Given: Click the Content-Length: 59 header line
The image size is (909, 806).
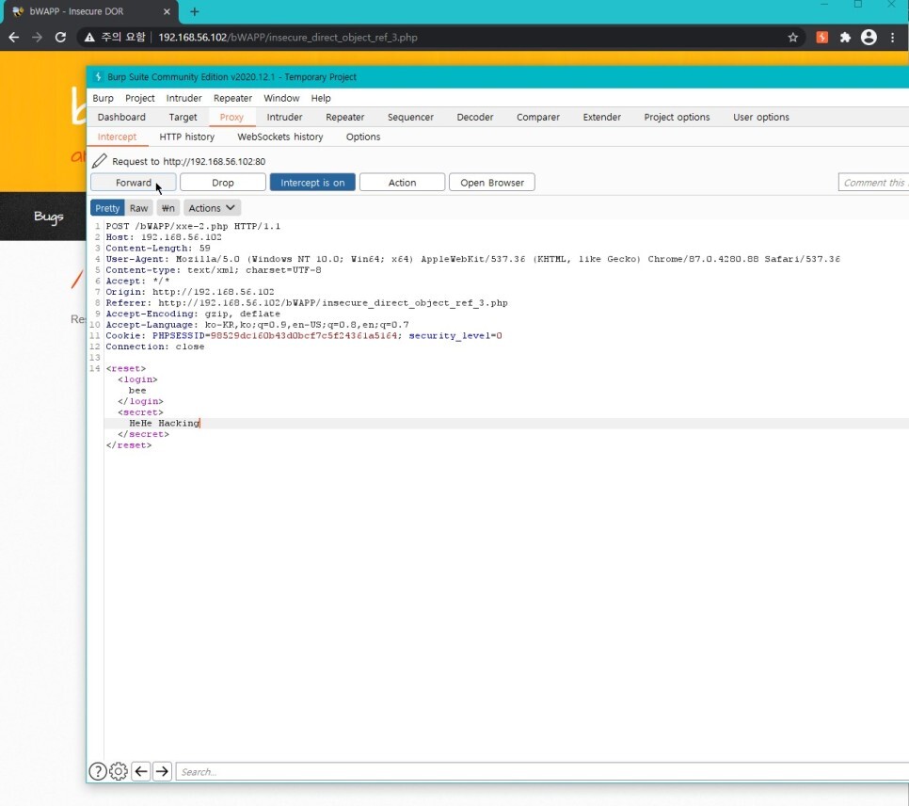Looking at the screenshot, I should tap(158, 248).
